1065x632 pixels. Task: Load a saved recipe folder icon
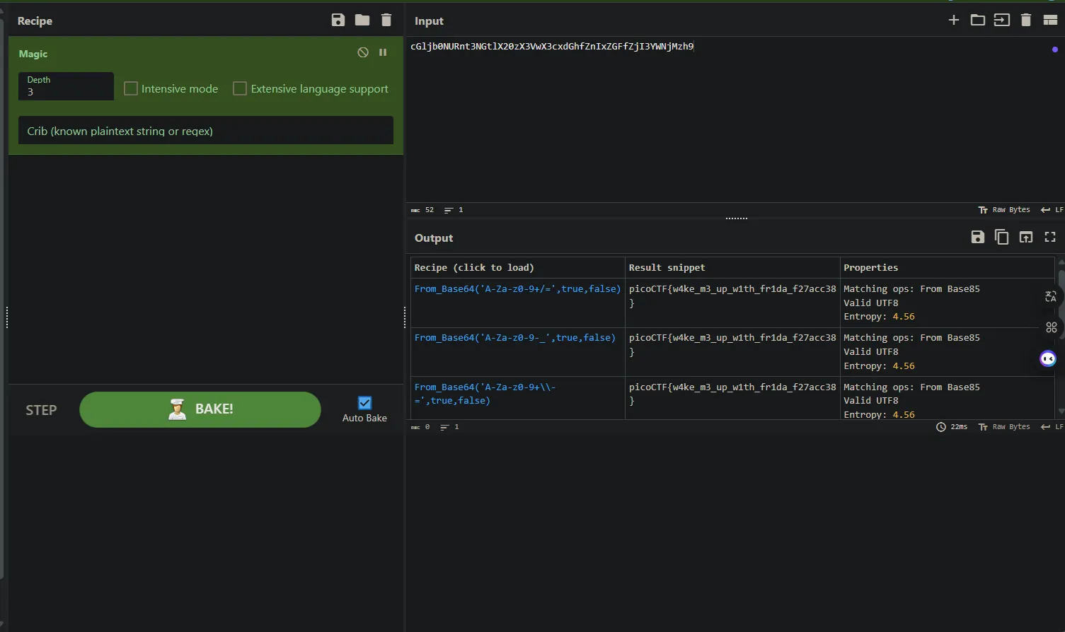[362, 21]
